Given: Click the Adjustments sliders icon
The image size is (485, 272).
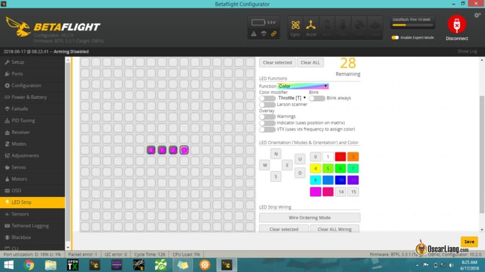Looking at the screenshot, I should (x=7, y=156).
